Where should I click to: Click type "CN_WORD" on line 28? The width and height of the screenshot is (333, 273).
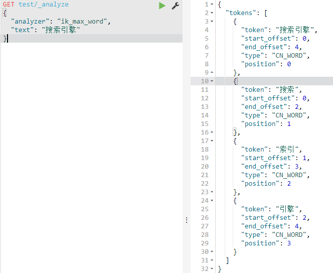point(289,235)
